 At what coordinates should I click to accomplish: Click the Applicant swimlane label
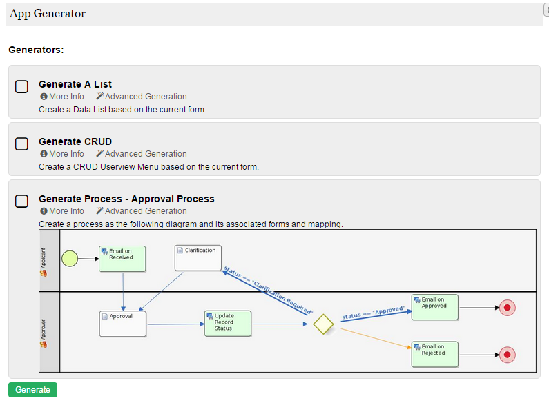pyautogui.click(x=43, y=258)
